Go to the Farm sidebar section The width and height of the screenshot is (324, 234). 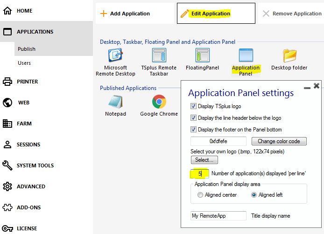tap(24, 124)
